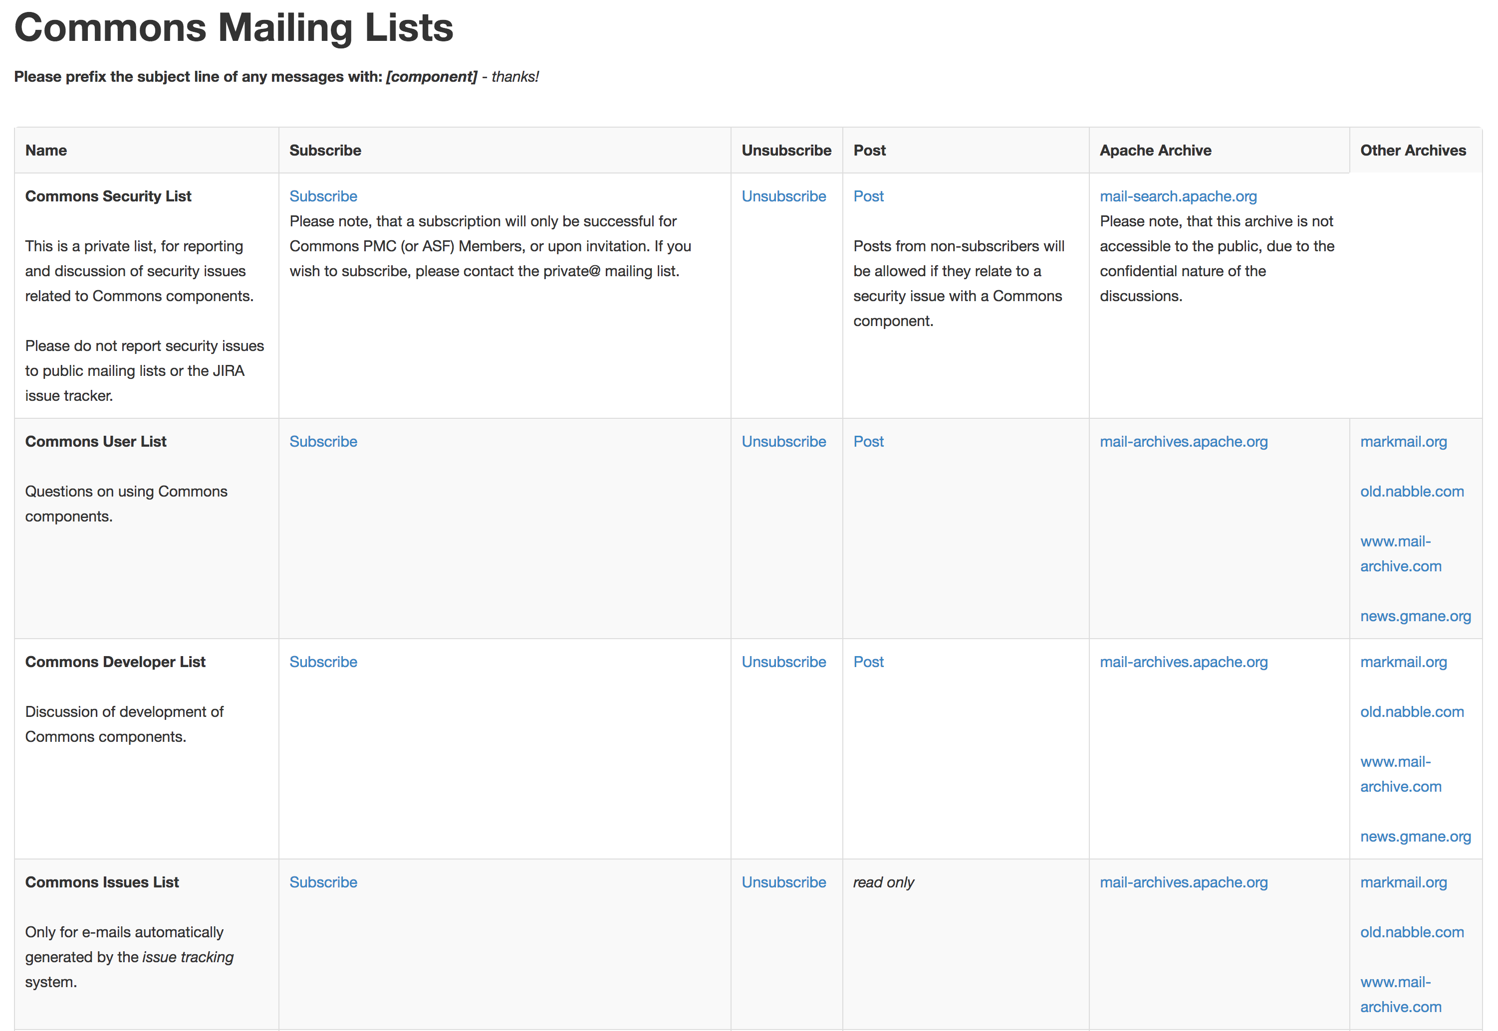Click Post link in Security List row
Viewport: 1498px width, 1031px height.
tap(868, 196)
